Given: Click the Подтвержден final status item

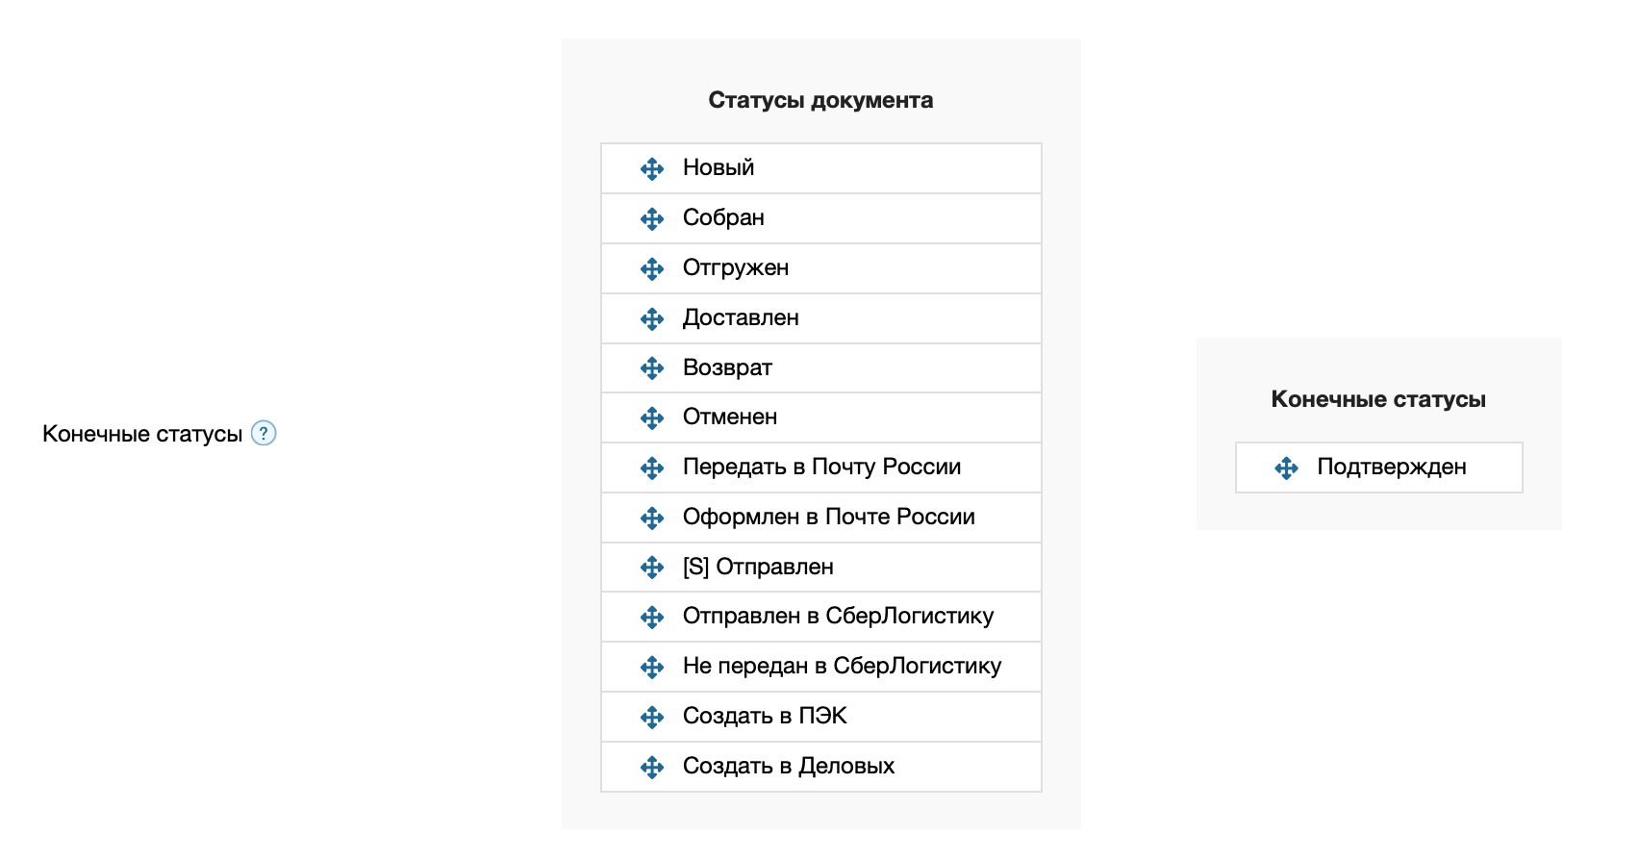Looking at the screenshot, I should pyautogui.click(x=1391, y=468).
